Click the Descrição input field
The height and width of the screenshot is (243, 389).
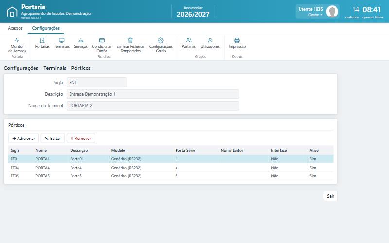153,94
